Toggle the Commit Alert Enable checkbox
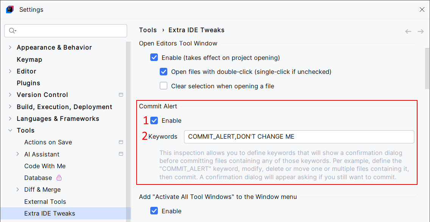Image resolution: width=430 pixels, height=222 pixels. pos(154,120)
